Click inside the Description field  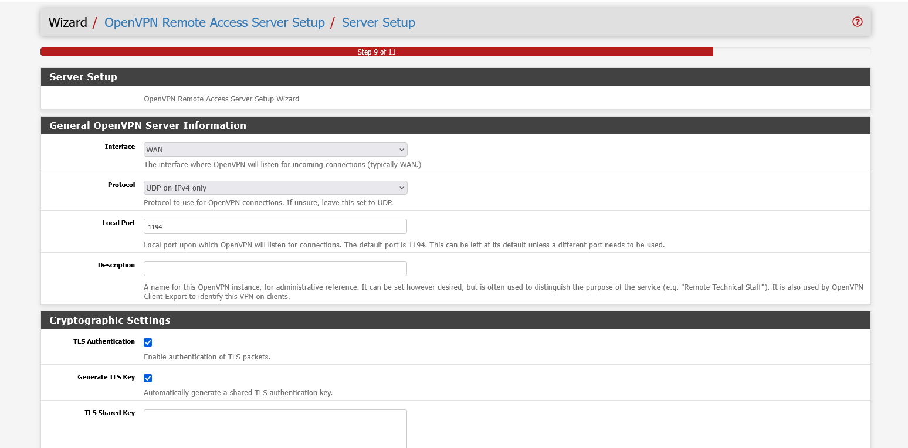click(275, 269)
